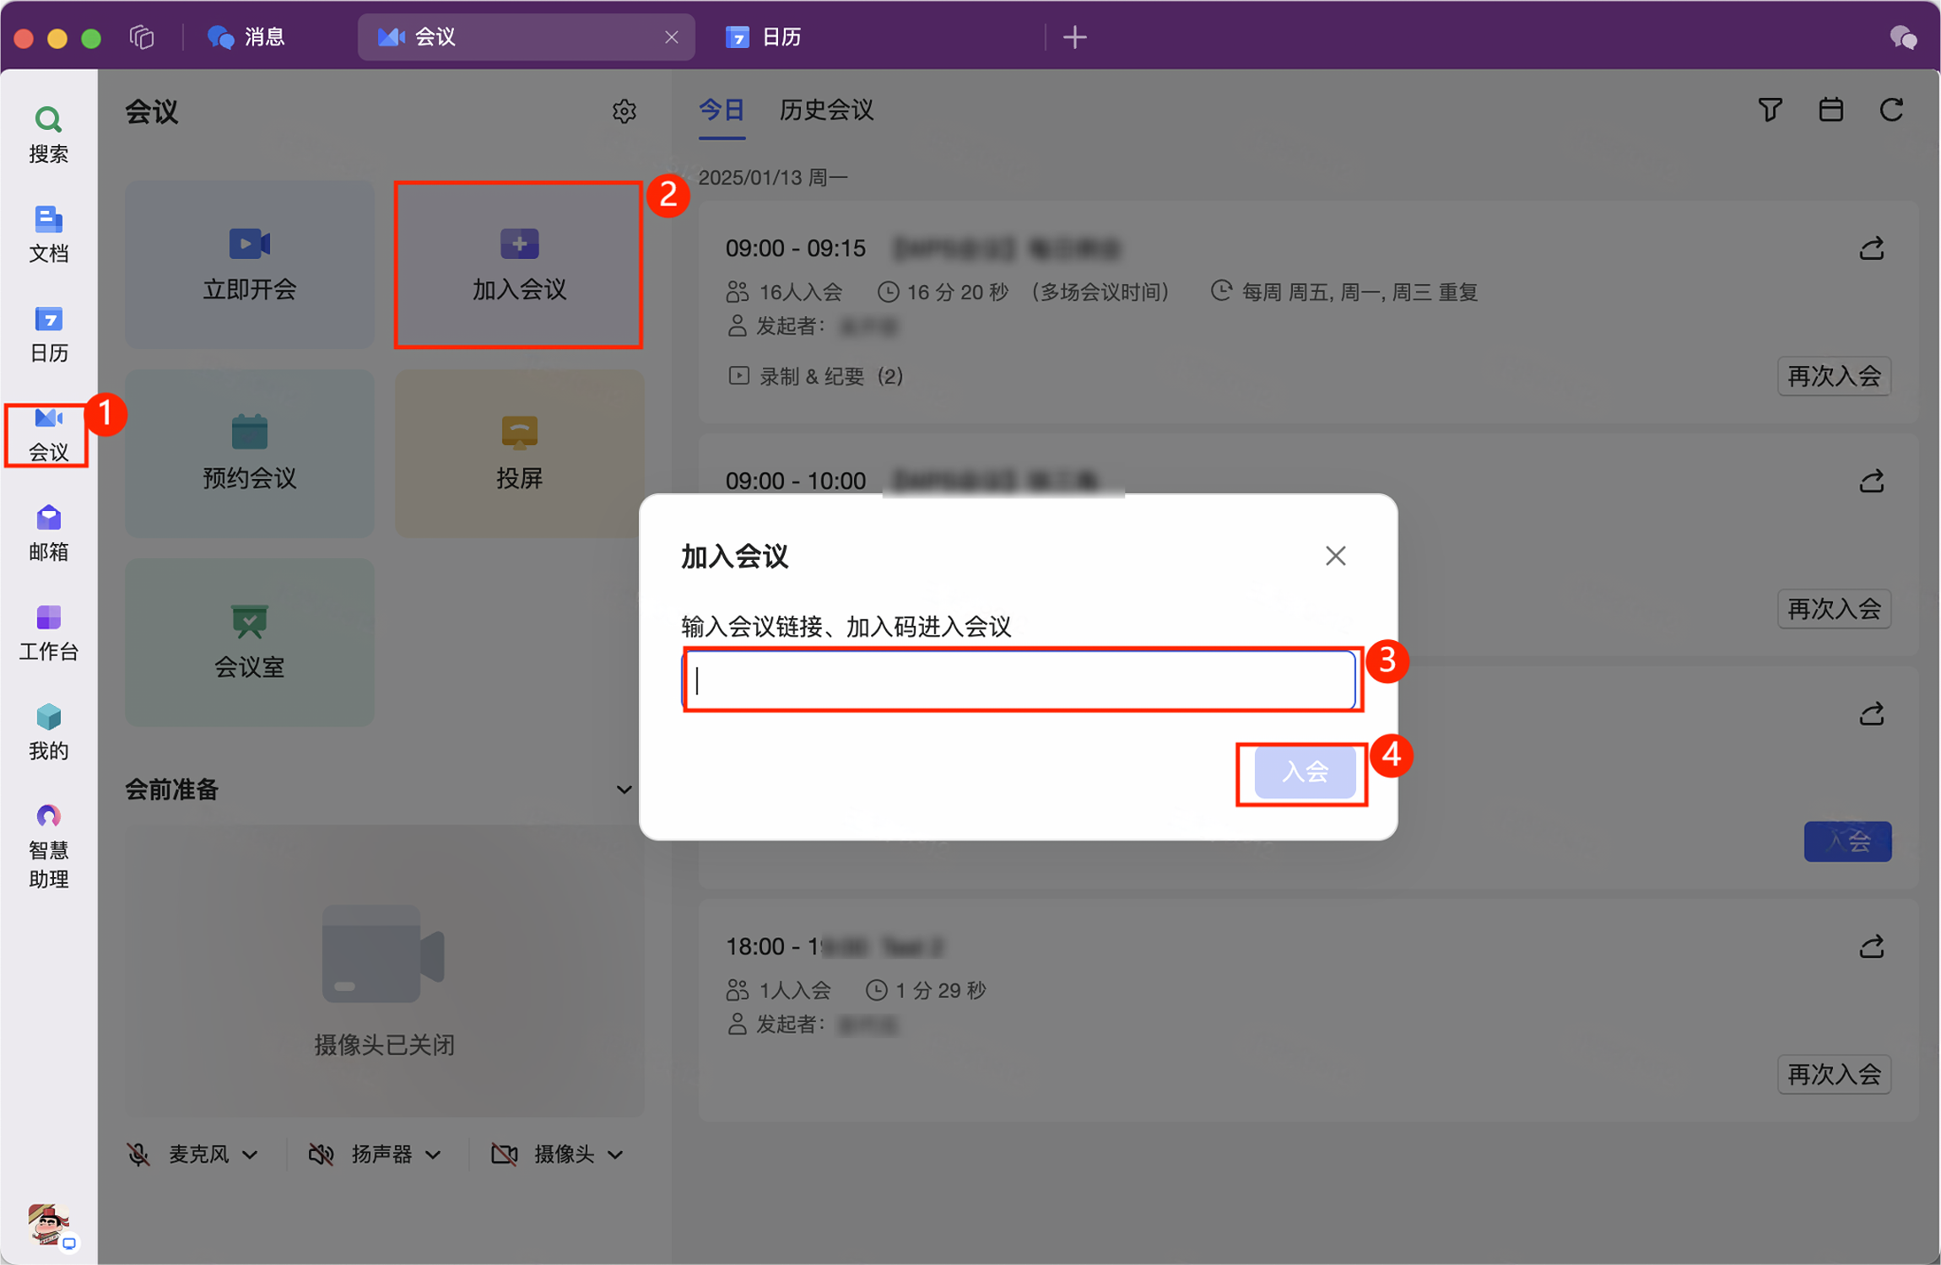Share the 09:00 - 09:15 meeting
1941x1265 pixels.
point(1871,248)
